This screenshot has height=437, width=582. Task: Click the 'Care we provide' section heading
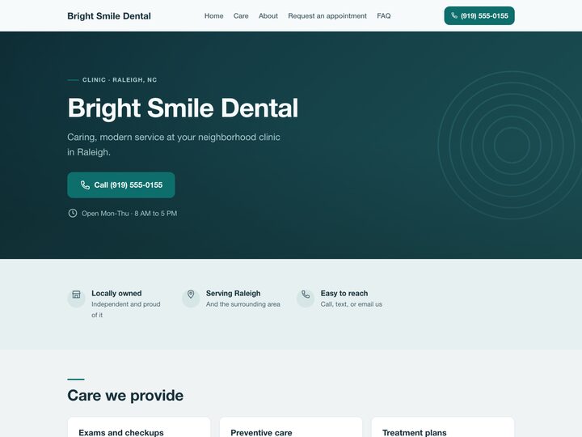click(125, 395)
